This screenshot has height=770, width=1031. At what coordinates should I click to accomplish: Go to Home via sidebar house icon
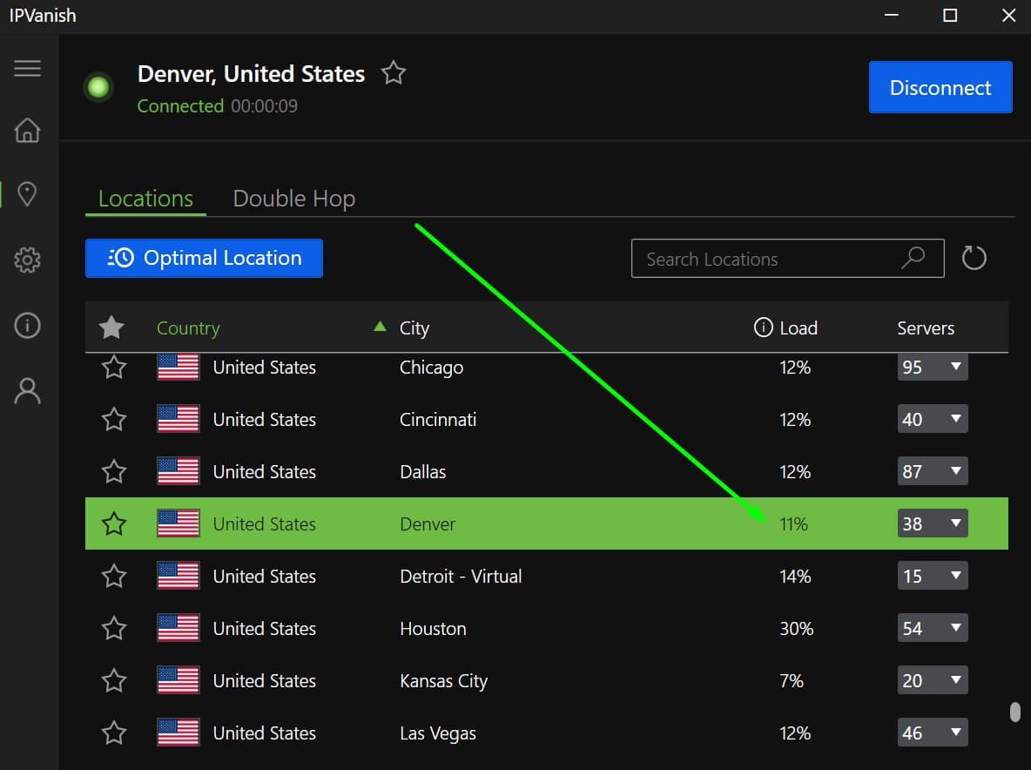(x=27, y=130)
